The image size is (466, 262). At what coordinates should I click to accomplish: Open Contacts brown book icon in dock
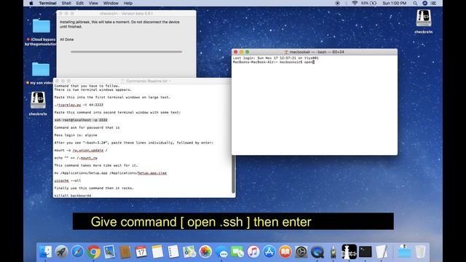[125, 252]
